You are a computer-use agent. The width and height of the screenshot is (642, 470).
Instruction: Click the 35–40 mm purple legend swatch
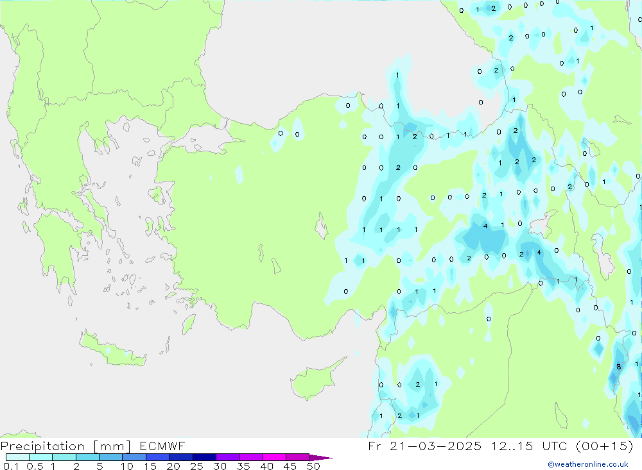pyautogui.click(x=251, y=457)
